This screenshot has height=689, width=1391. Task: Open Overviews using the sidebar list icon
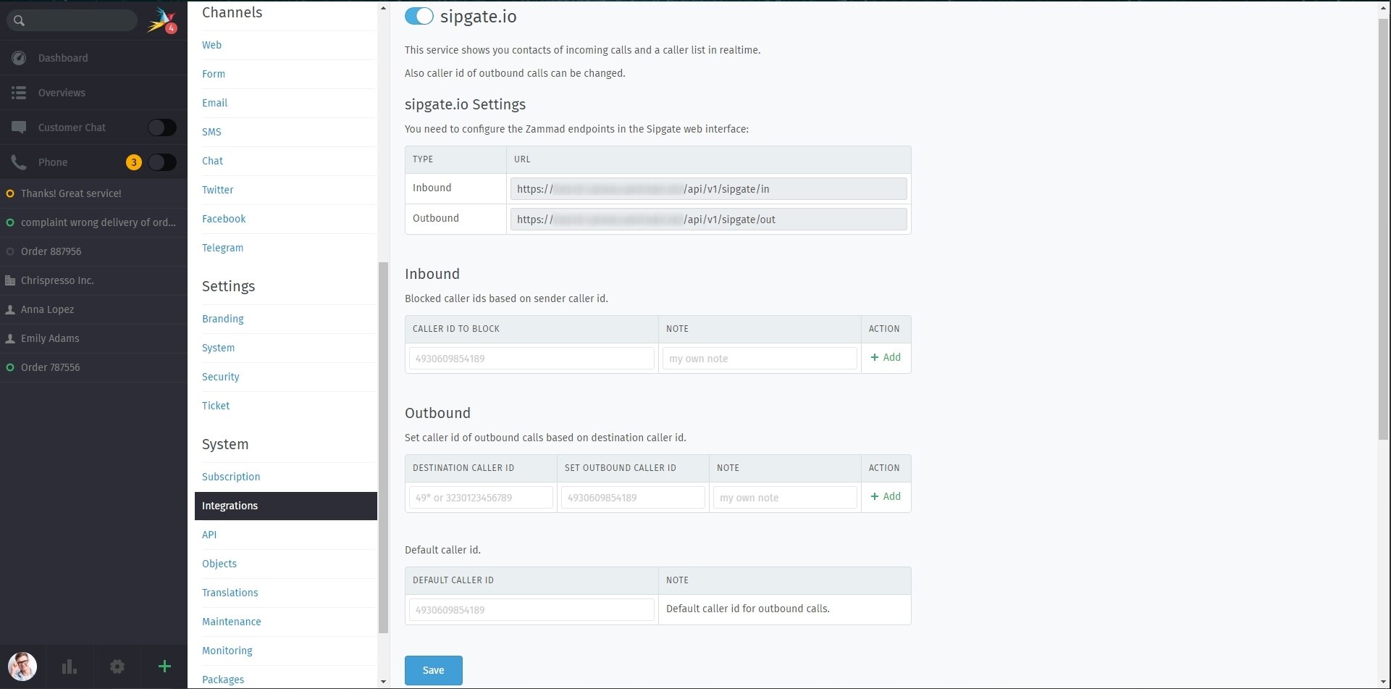[19, 93]
